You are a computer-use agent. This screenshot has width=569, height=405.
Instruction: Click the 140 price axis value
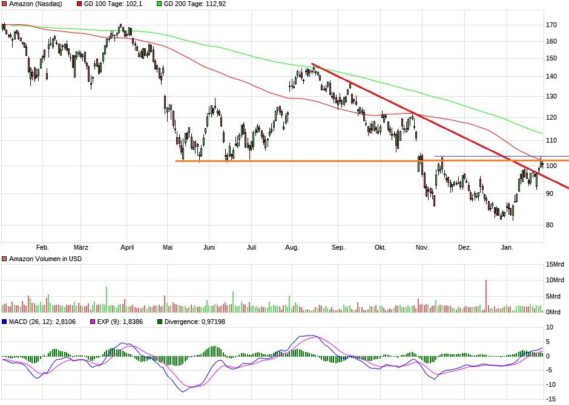click(x=551, y=76)
